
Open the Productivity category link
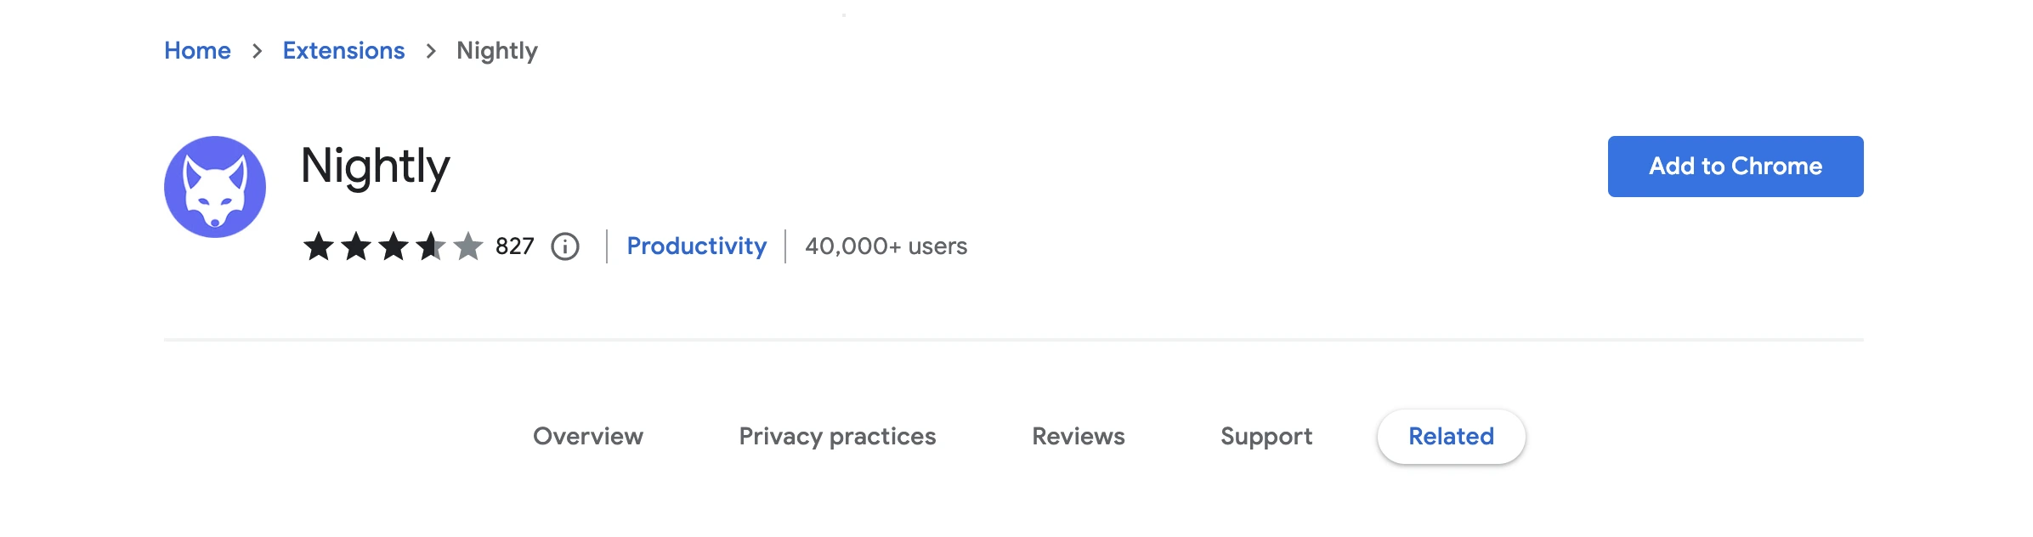(x=697, y=246)
